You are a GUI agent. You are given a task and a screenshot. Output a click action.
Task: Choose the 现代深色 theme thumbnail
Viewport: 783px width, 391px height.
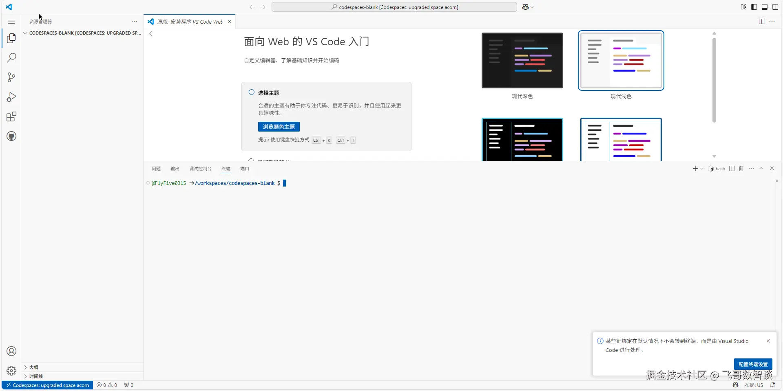tap(522, 61)
